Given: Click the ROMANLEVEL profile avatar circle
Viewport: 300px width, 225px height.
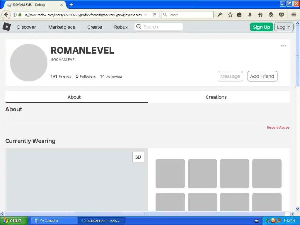Looking at the screenshot, I should pos(29,63).
